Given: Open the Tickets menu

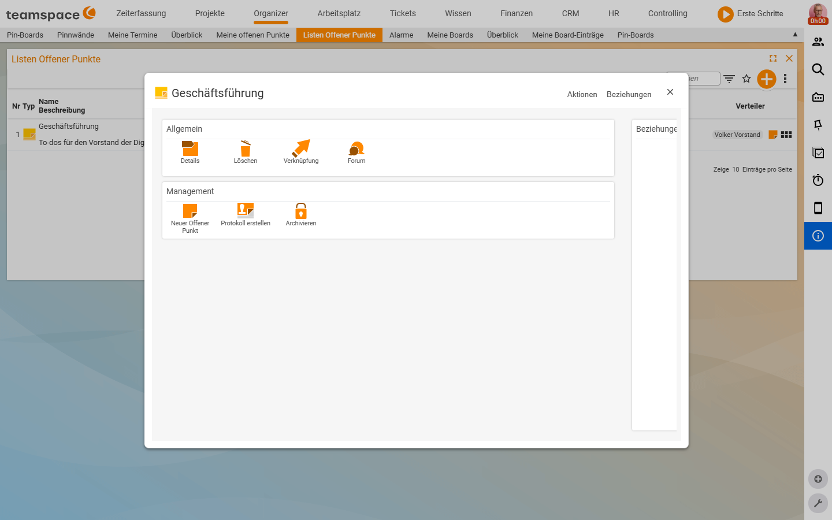Looking at the screenshot, I should (403, 13).
